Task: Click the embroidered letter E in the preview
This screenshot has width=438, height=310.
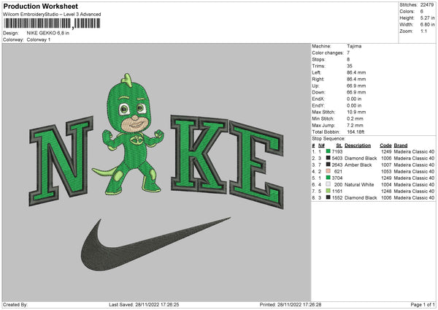Action: tap(256, 165)
